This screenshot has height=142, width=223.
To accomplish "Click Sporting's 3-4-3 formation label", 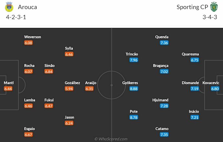I will 210,17.
